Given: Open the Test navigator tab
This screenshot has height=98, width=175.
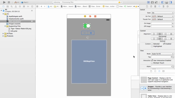Looking at the screenshot, I should [x=20, y=7].
